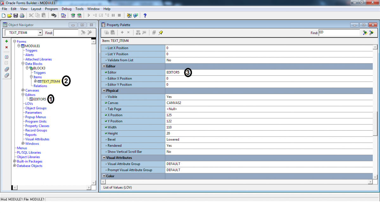Click the green plus Create icon in Navigator
380x213 pixels.
point(6,41)
